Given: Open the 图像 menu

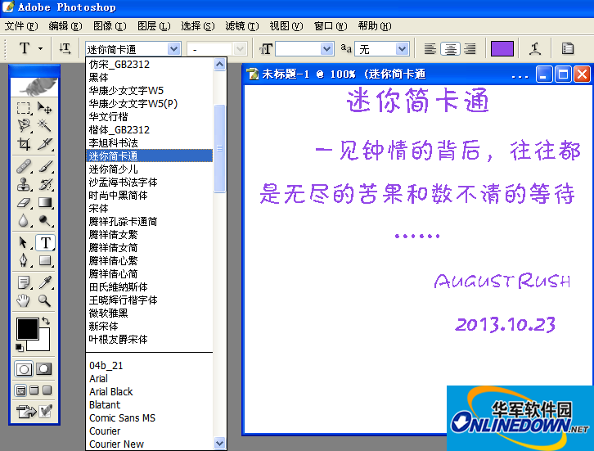Looking at the screenshot, I should [x=110, y=26].
